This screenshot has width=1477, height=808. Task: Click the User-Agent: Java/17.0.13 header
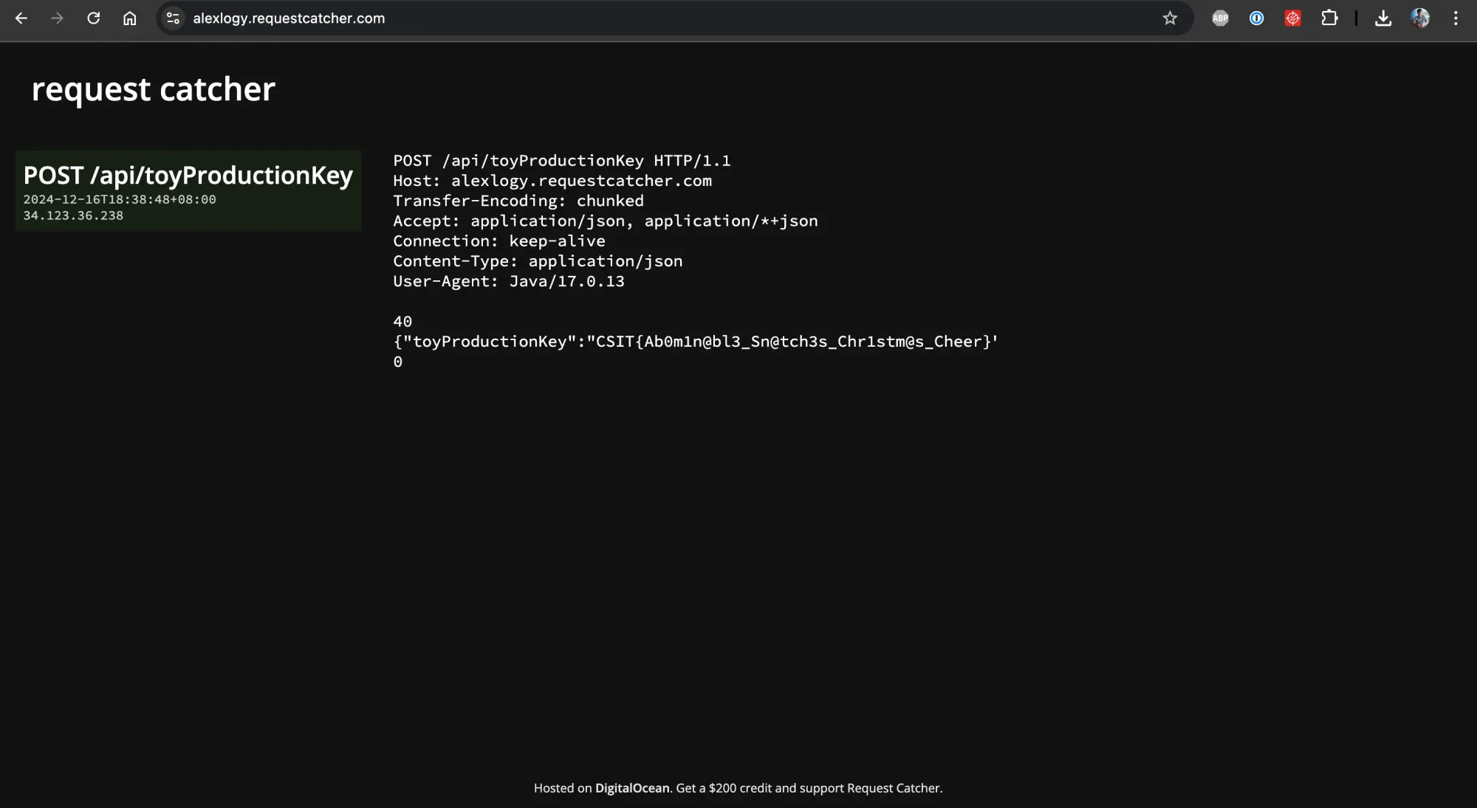coord(509,281)
